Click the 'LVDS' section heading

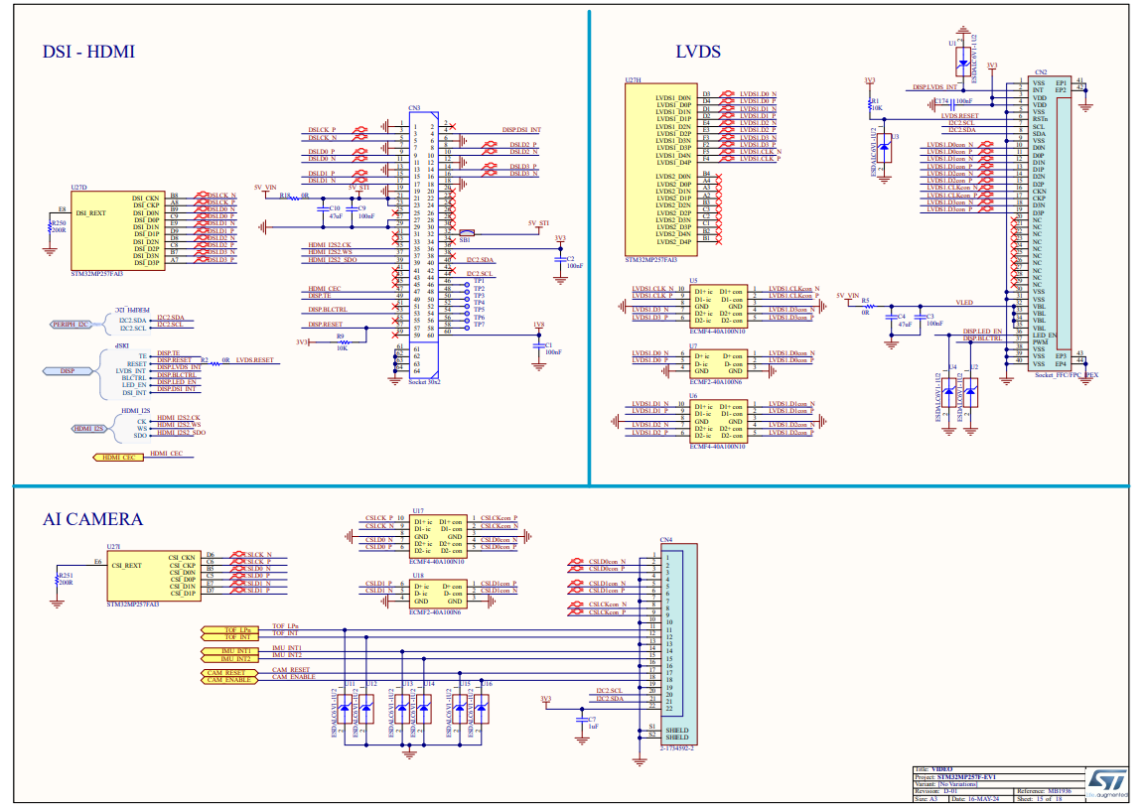click(x=698, y=52)
